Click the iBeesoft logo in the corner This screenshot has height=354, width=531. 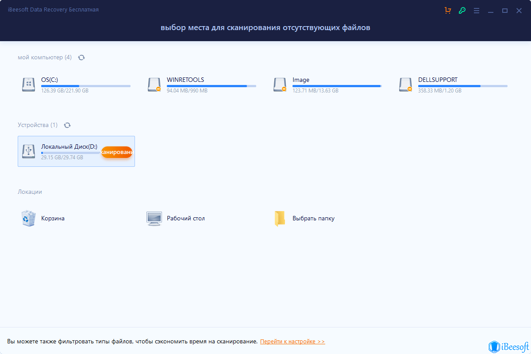point(508,346)
